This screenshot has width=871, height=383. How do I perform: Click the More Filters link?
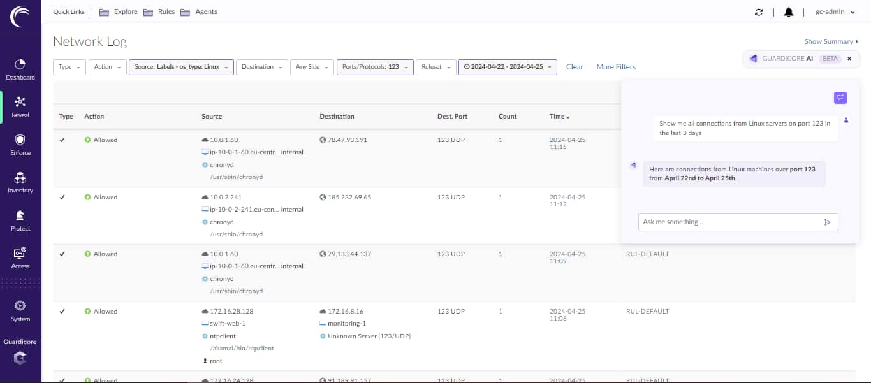616,67
